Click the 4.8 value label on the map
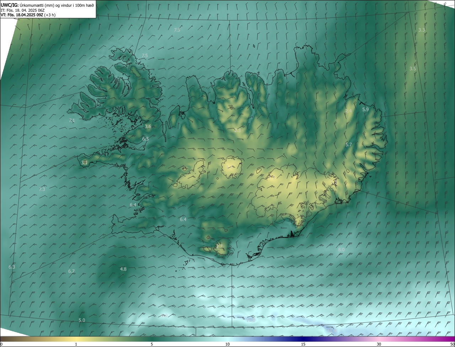 point(123,269)
